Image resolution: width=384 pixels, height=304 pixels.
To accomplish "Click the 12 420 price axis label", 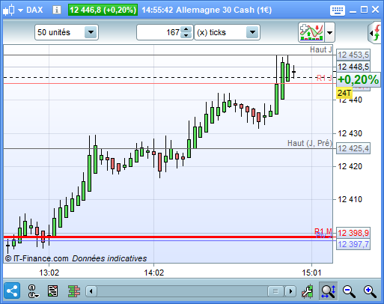I will (350, 166).
